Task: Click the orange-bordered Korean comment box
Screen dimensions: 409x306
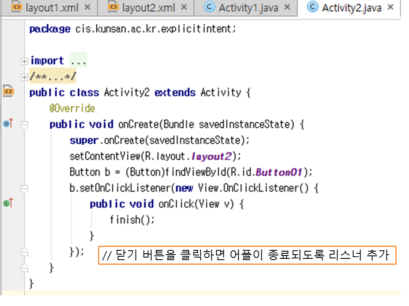Action: pos(248,255)
